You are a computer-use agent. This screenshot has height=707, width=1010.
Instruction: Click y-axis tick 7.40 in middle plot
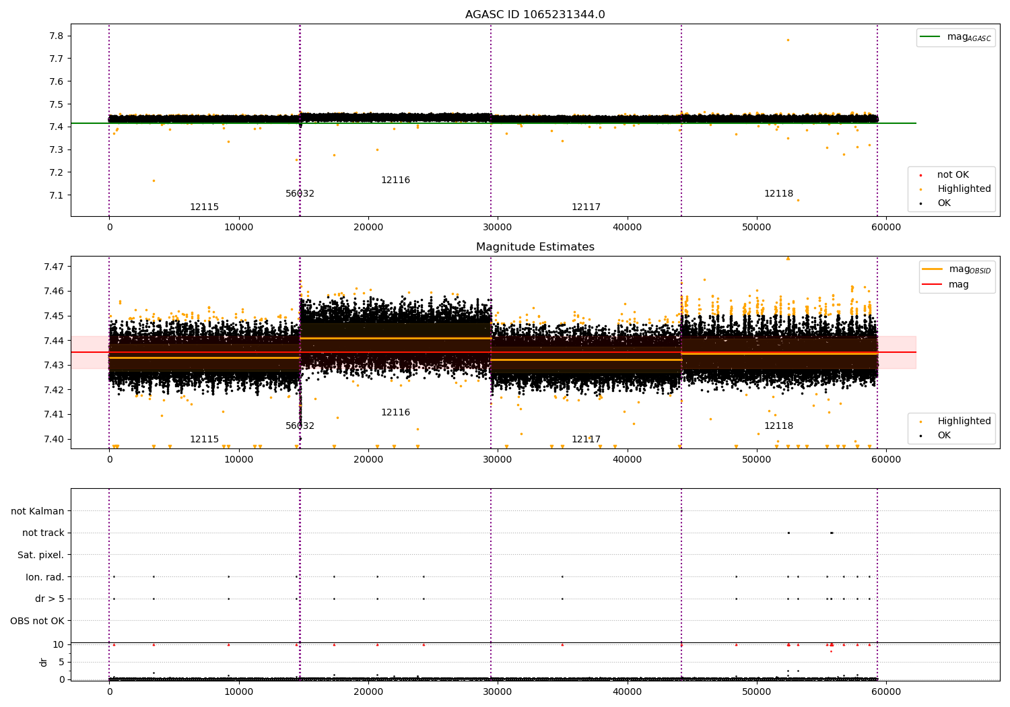(53, 439)
